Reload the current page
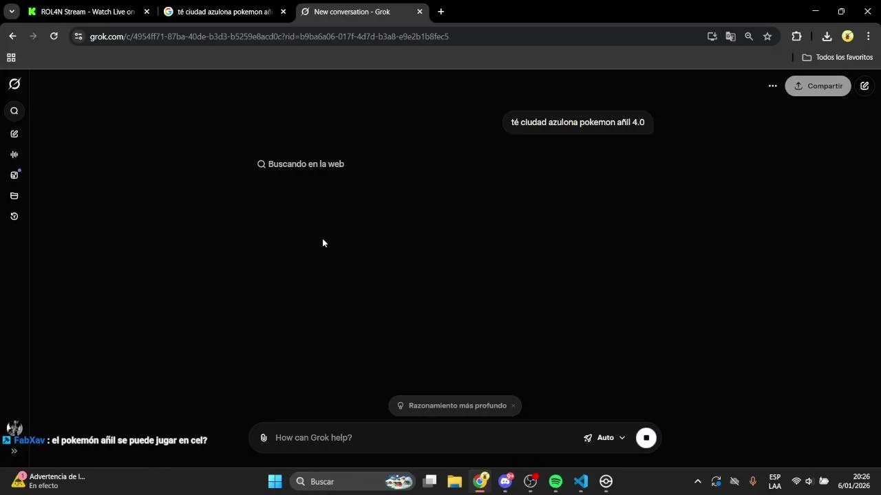 click(x=54, y=36)
